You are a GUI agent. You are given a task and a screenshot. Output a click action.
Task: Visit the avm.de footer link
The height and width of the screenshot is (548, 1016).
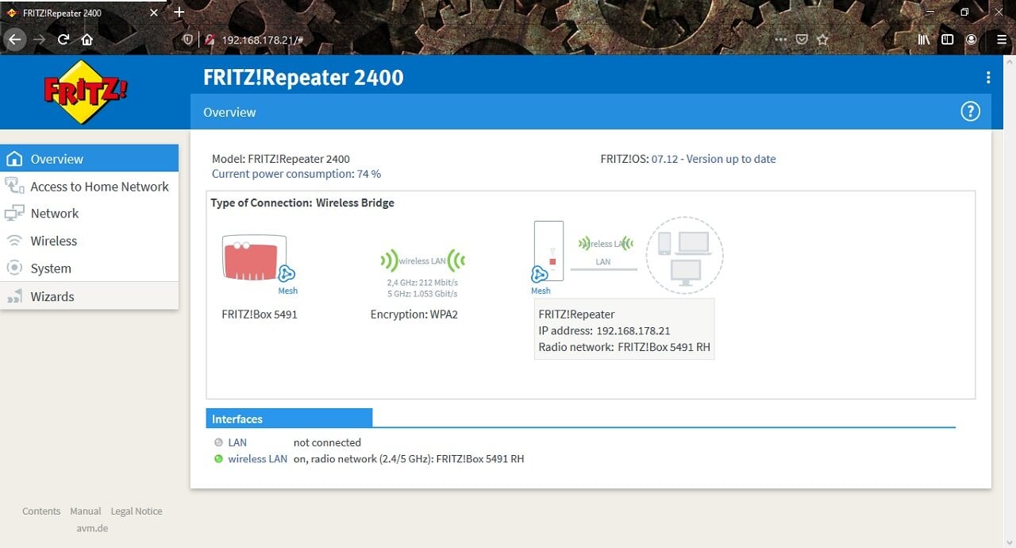point(92,528)
